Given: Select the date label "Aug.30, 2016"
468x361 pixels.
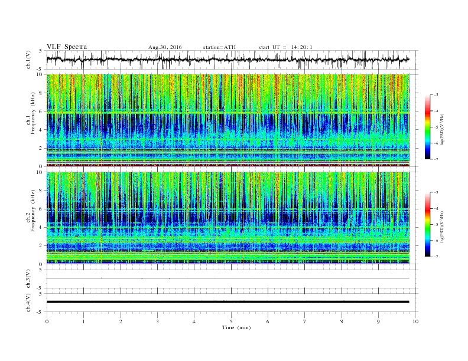Looking at the screenshot, I should pos(165,47).
